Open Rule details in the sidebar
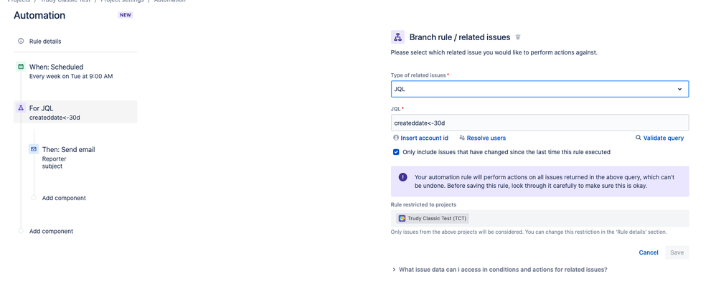Viewport: 716px width, 284px height. (44, 41)
